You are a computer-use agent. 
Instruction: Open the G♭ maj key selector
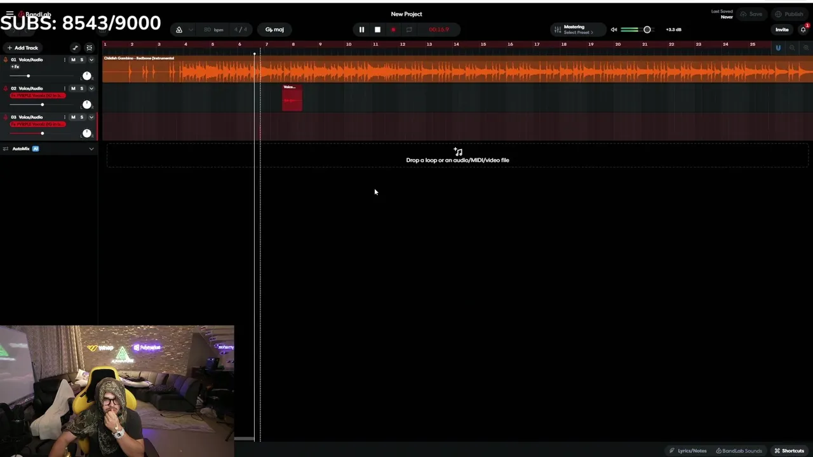pos(274,30)
